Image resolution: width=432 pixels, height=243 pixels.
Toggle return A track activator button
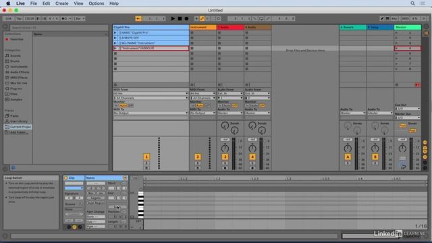(x=348, y=157)
